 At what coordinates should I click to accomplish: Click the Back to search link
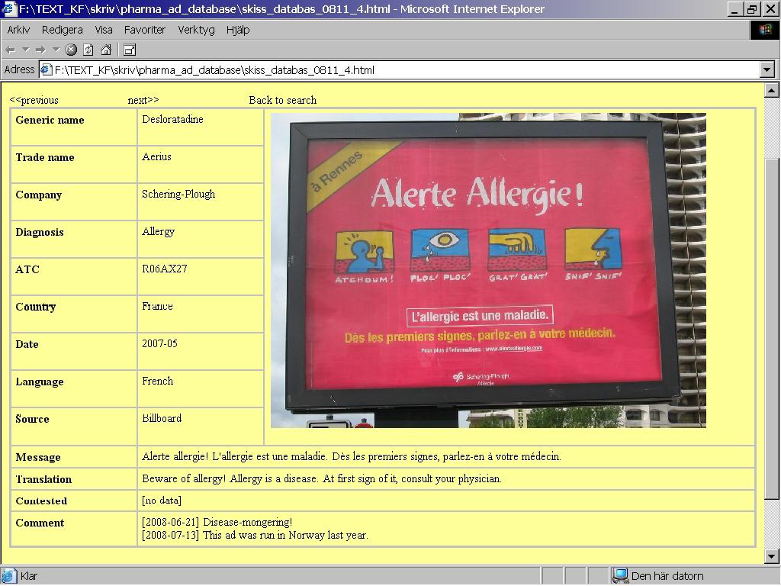pyautogui.click(x=282, y=100)
